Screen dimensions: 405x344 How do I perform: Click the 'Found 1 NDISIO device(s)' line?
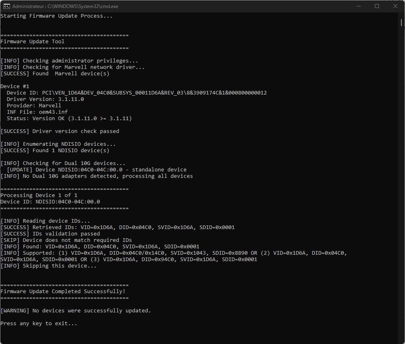point(55,150)
